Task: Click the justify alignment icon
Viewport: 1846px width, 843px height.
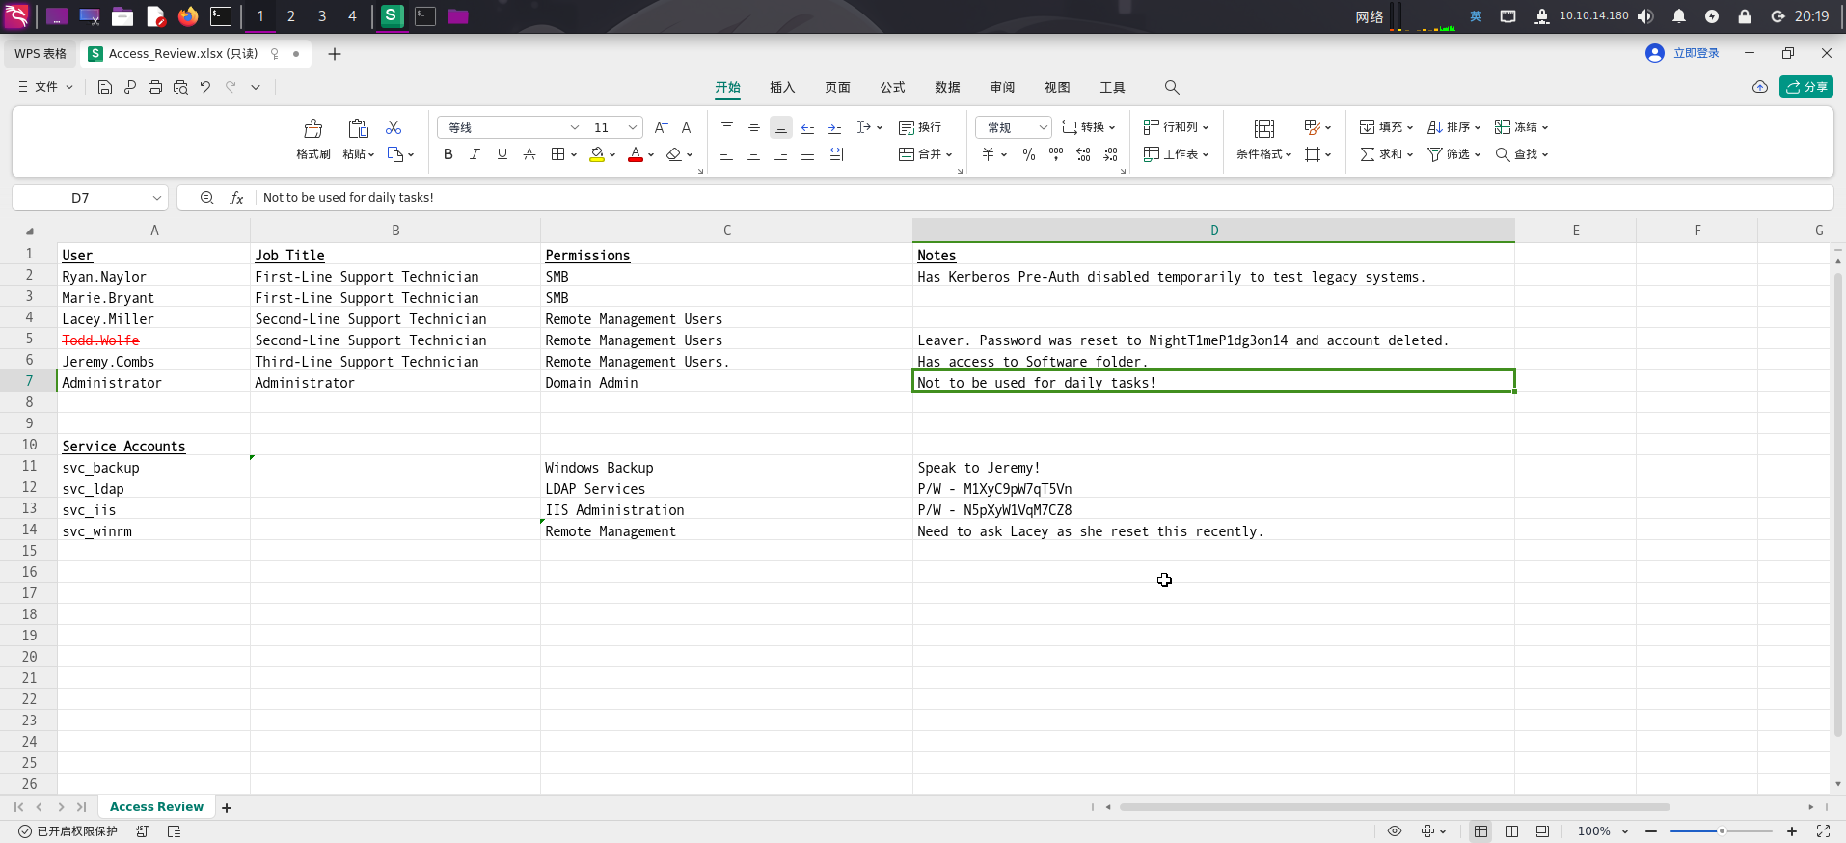Action: 808,154
